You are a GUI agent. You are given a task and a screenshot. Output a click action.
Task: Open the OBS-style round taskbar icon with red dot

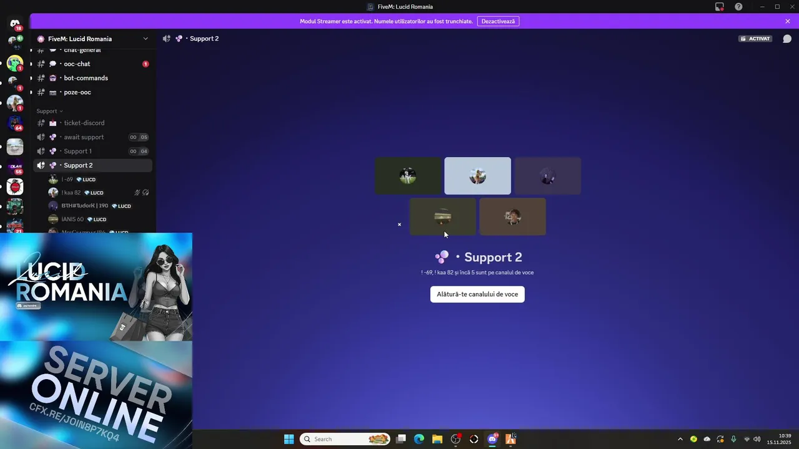456,439
